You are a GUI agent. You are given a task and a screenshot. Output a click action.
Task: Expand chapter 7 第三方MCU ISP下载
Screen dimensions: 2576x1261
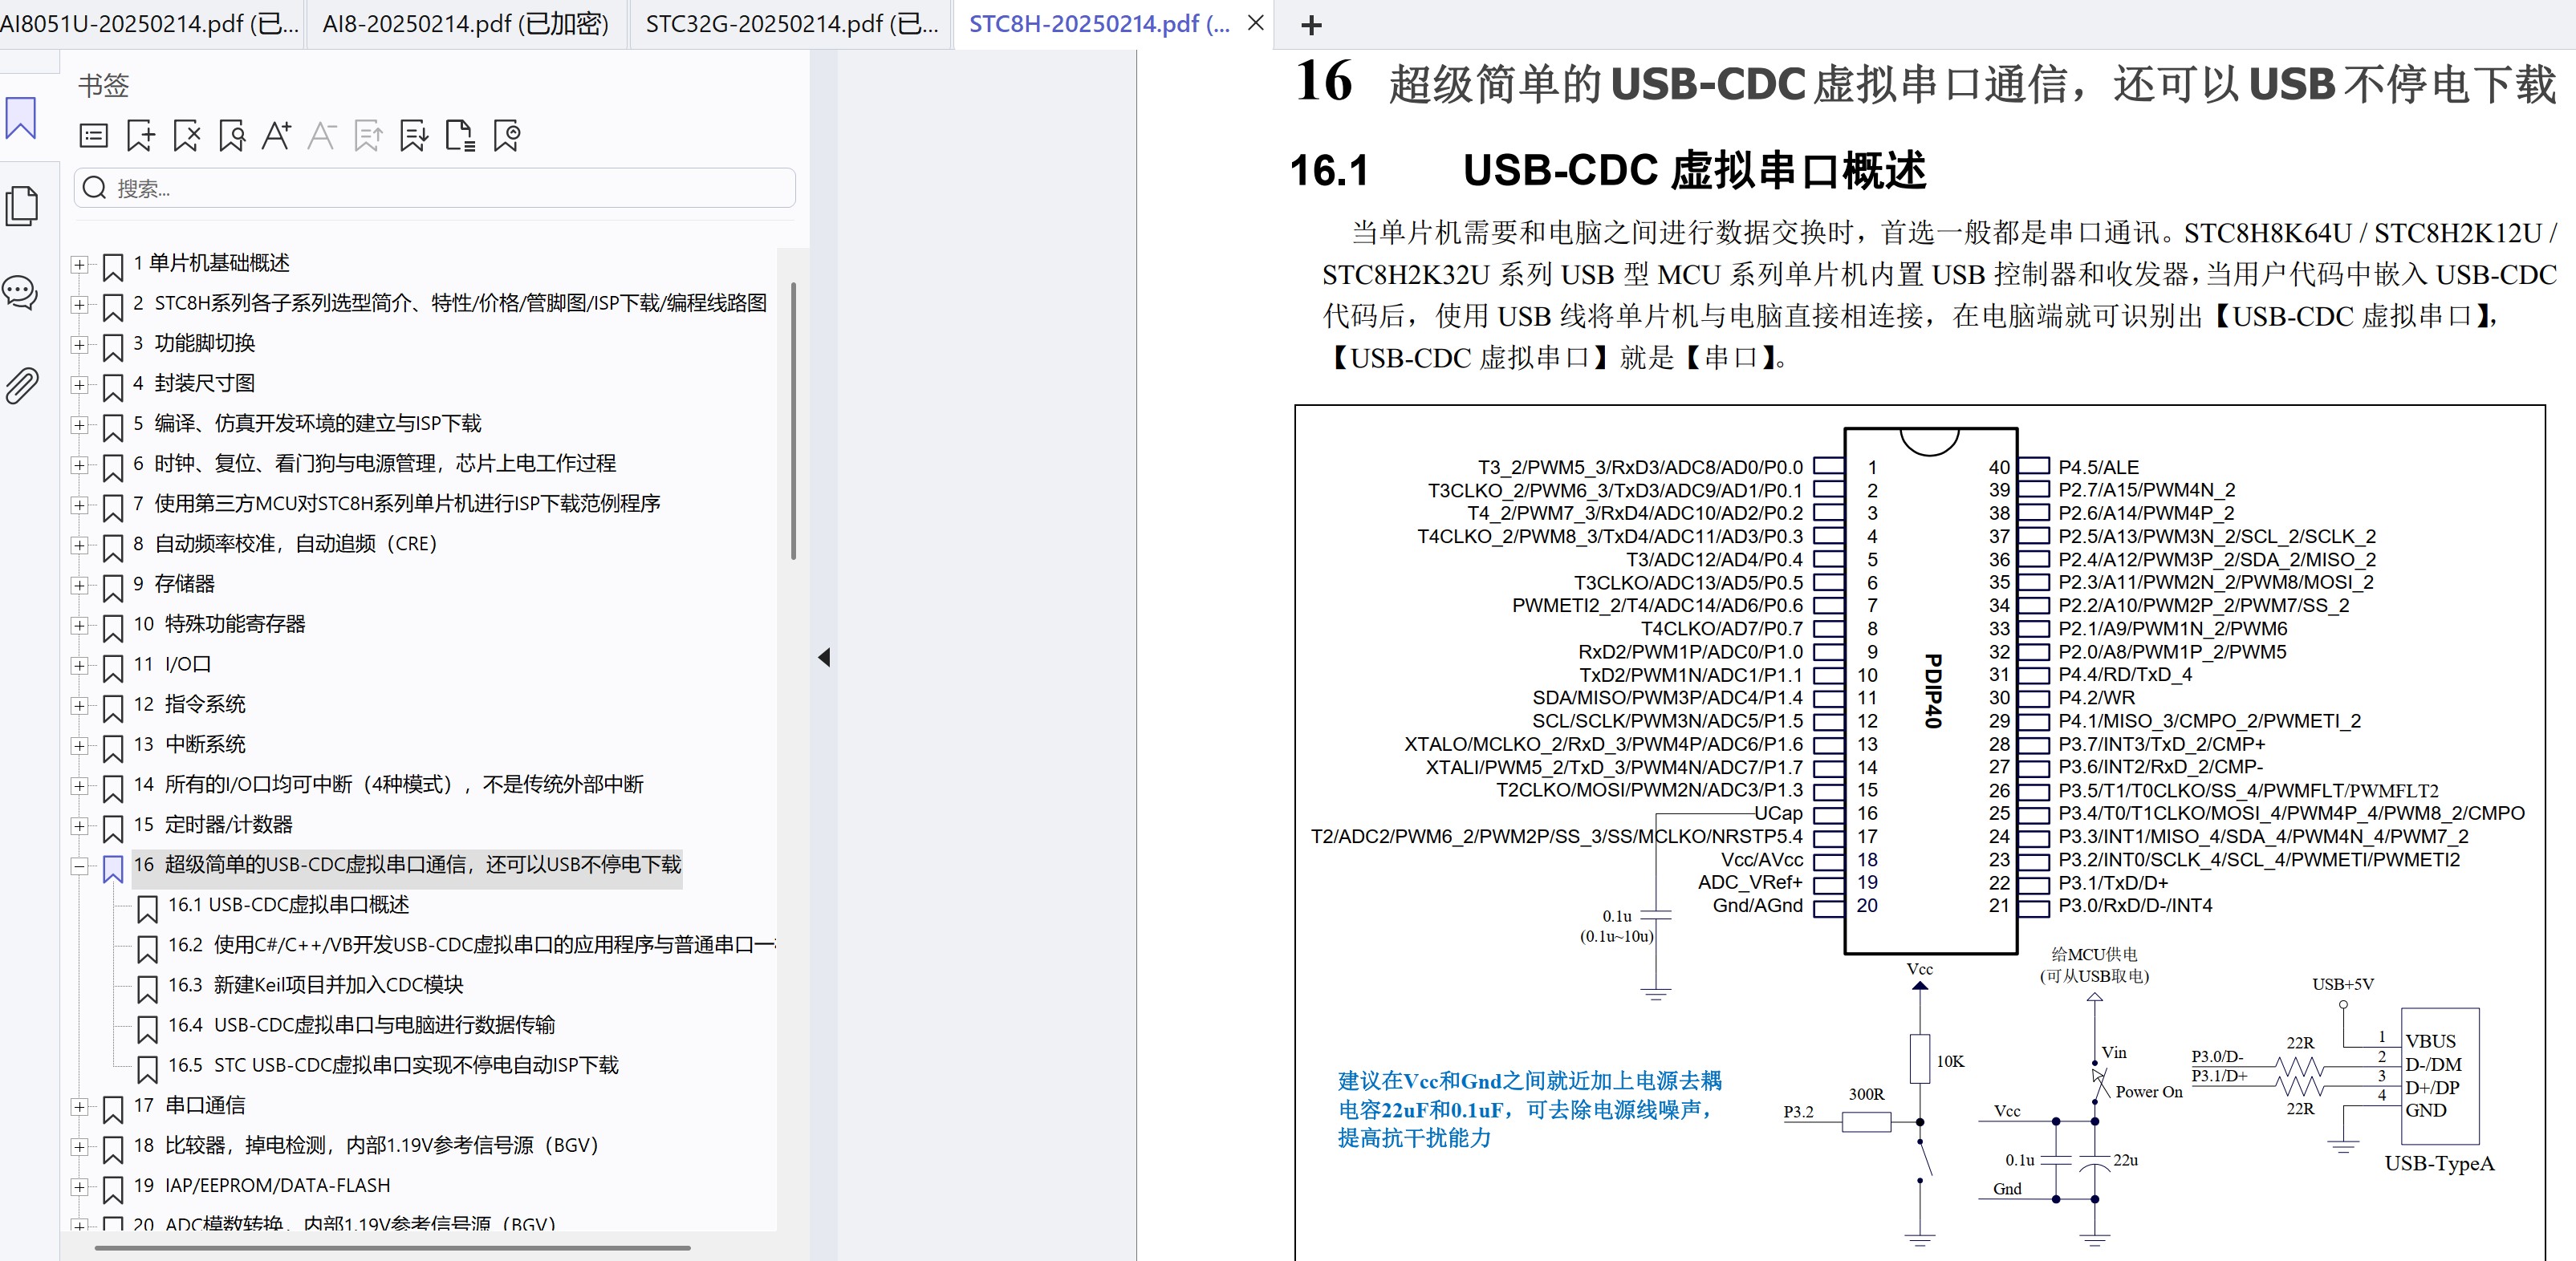(x=79, y=505)
